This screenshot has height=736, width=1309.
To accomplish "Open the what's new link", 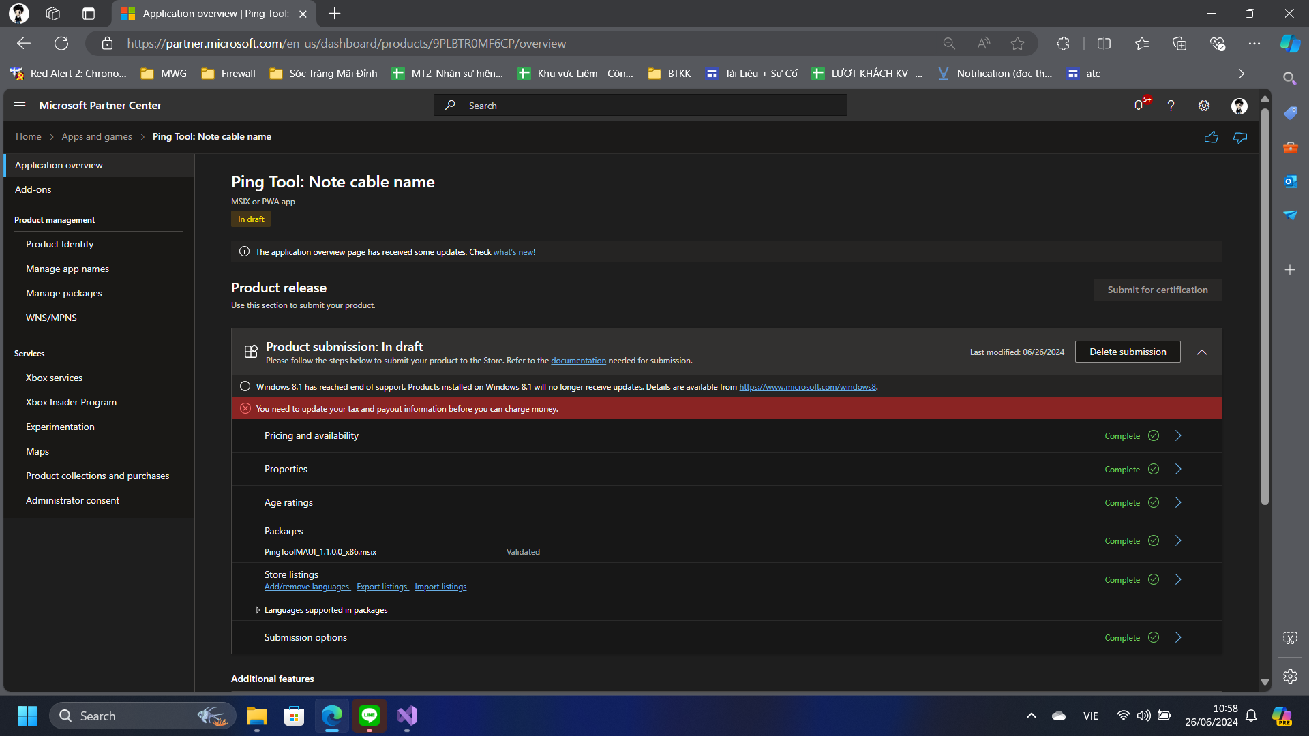I will point(513,252).
